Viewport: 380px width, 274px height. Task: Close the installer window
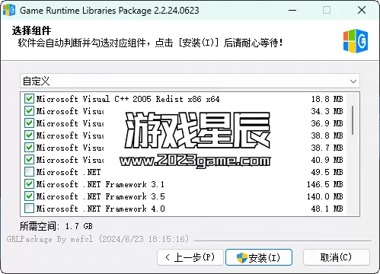362,11
